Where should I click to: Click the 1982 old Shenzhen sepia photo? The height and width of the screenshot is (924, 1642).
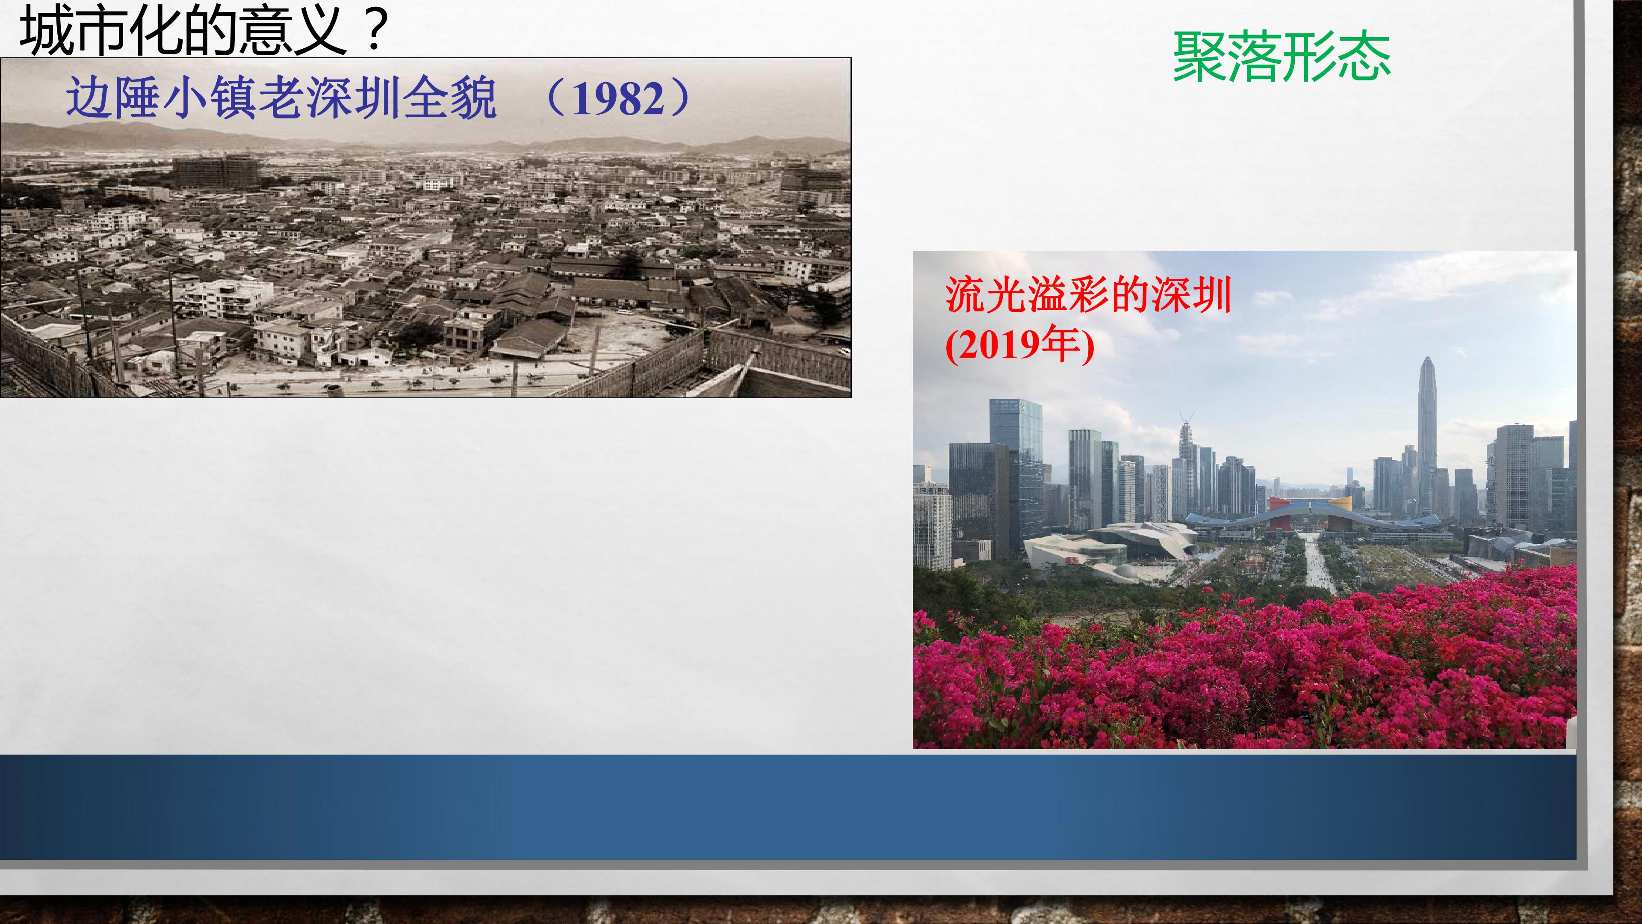(425, 228)
